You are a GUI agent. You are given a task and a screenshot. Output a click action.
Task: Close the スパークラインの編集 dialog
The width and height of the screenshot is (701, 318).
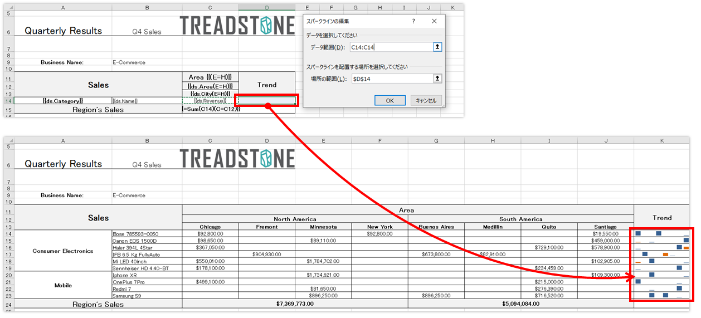(435, 21)
